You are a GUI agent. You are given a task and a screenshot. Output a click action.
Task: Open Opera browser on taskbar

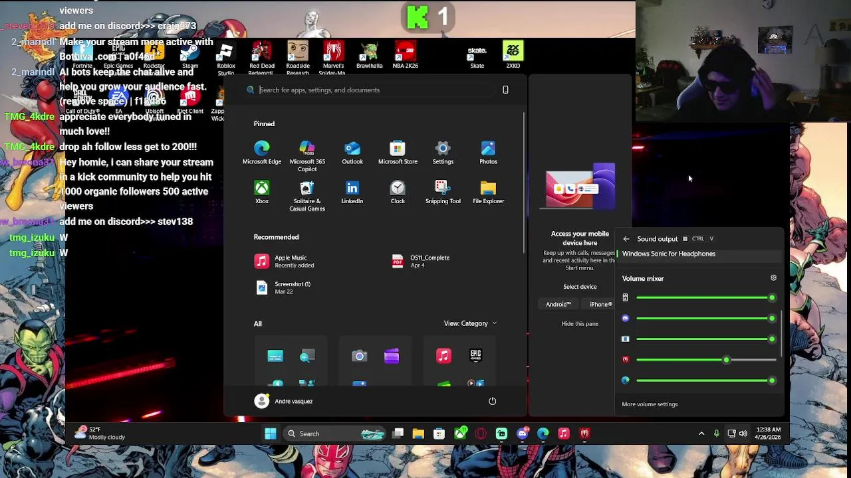[x=481, y=434]
